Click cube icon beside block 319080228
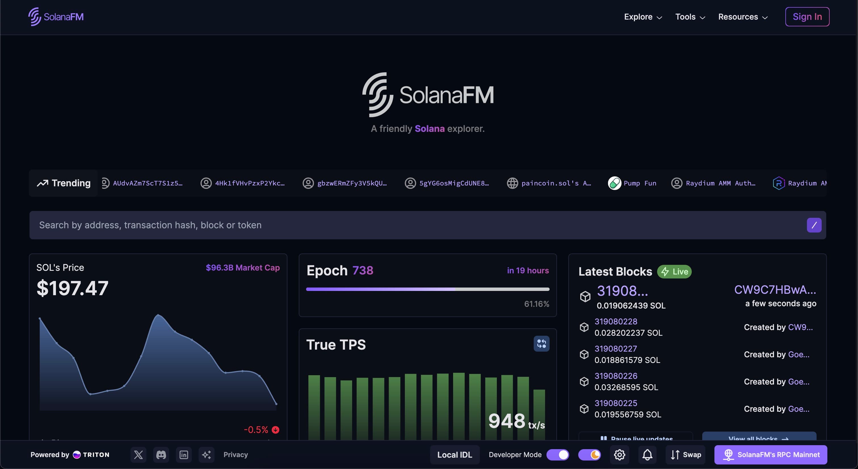858x469 pixels. (x=584, y=327)
